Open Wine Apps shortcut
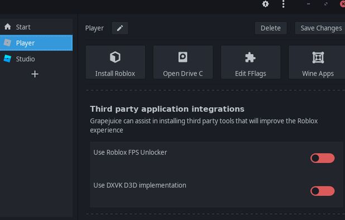Viewport: 345px width, 220px height. pos(318,62)
